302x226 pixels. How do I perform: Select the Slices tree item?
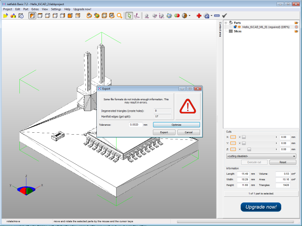click(x=237, y=32)
